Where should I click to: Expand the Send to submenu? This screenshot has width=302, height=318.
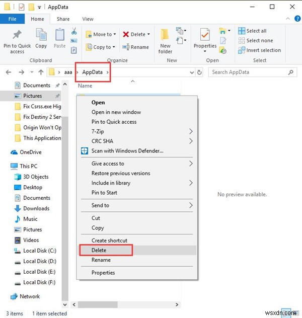191,205
